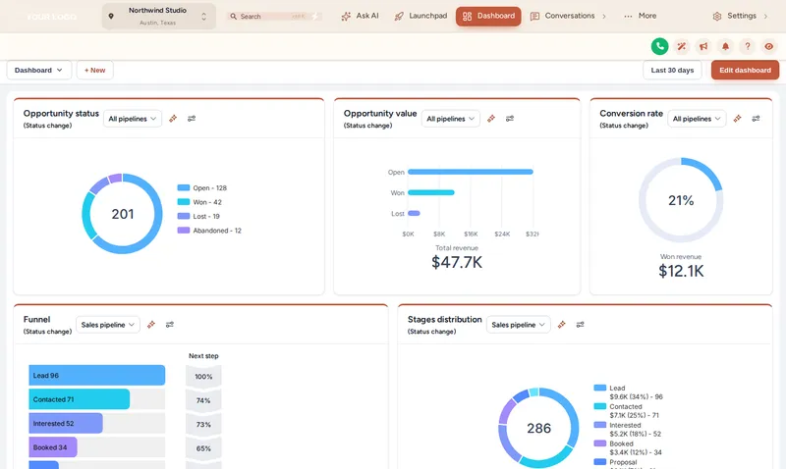This screenshot has width=786, height=469.
Task: Click AI sparkle icon on Opportunity value card
Action: pos(491,119)
